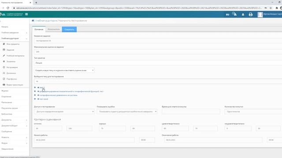
Task: Expand the «логарифмические уравнения» topic with the plus icon
Action: (35, 95)
